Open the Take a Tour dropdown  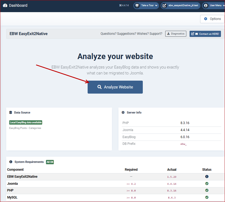[146, 5]
